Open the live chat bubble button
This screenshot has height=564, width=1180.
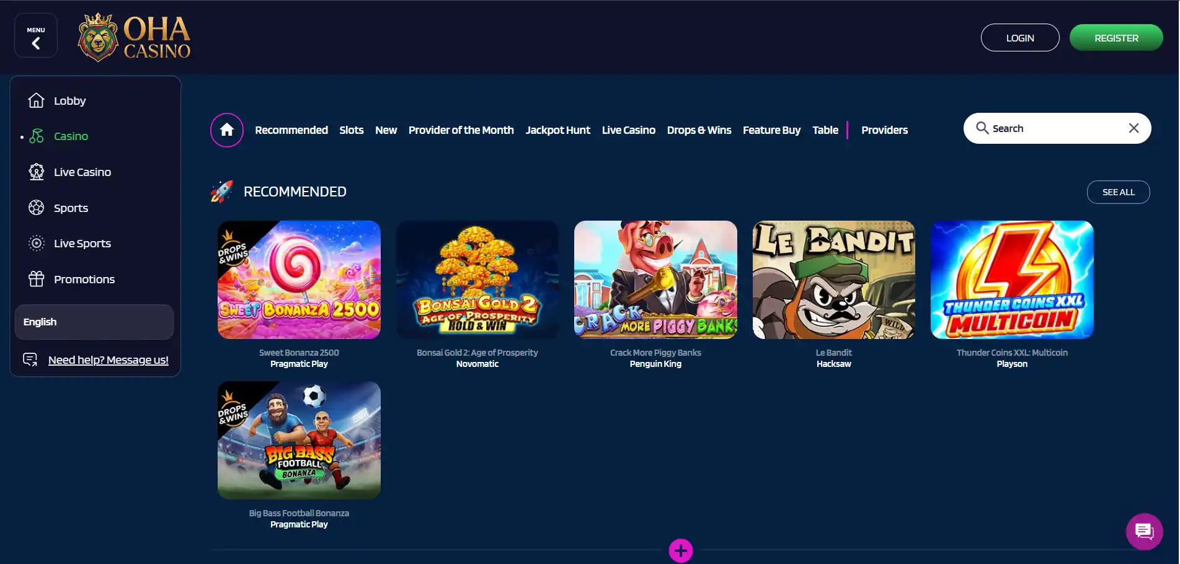point(1144,532)
